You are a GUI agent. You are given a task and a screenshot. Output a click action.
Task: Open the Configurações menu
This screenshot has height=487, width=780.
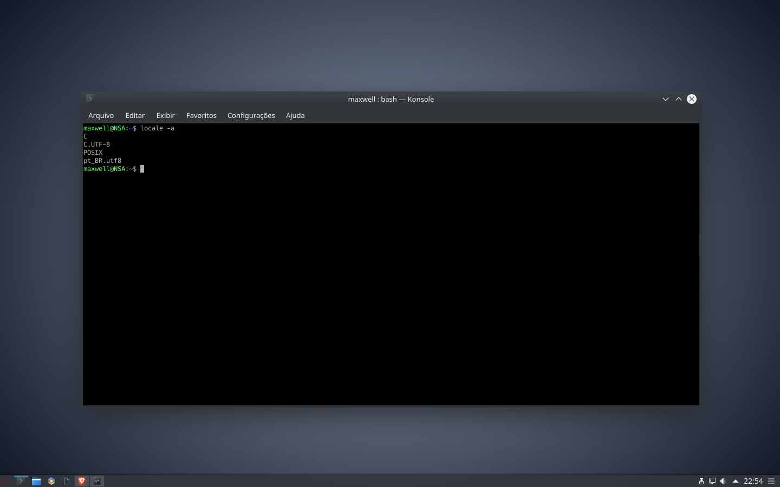[251, 115]
